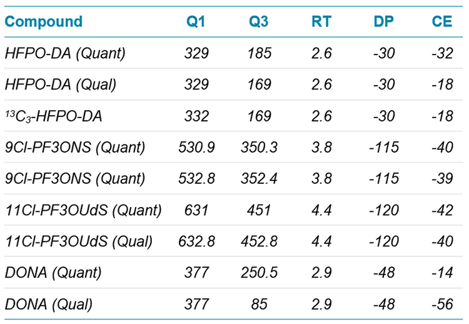Click the CE value -56

(441, 305)
